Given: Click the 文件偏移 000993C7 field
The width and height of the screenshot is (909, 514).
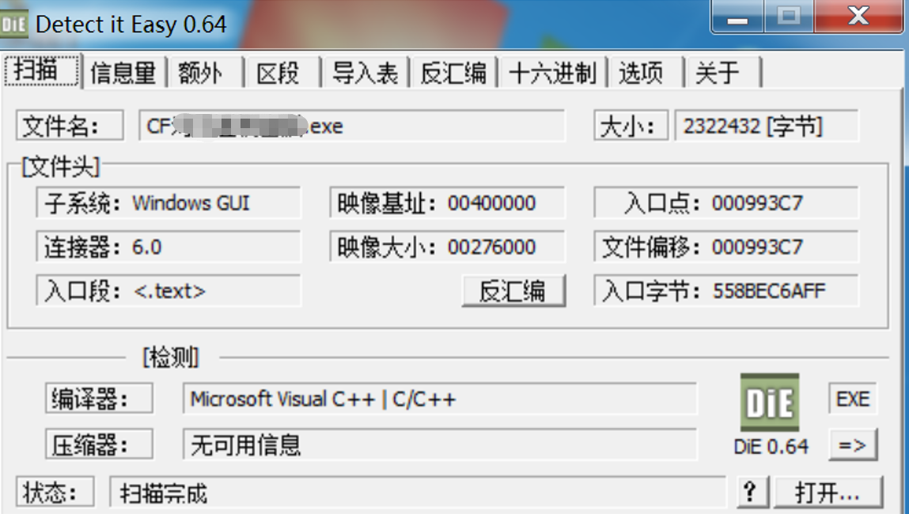Looking at the screenshot, I should (725, 247).
